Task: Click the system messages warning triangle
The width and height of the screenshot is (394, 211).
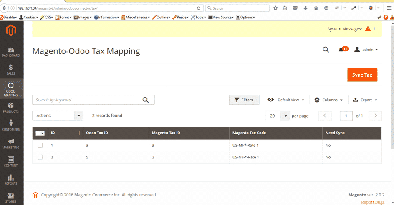Action: [x=368, y=29]
